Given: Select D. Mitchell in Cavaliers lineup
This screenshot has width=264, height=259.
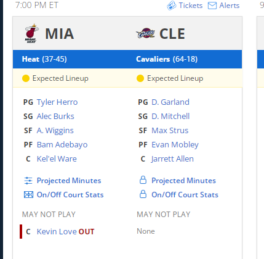Looking at the screenshot, I should [170, 117].
